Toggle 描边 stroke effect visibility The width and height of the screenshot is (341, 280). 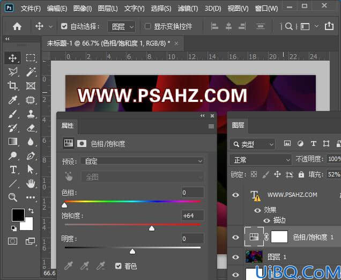click(x=266, y=220)
